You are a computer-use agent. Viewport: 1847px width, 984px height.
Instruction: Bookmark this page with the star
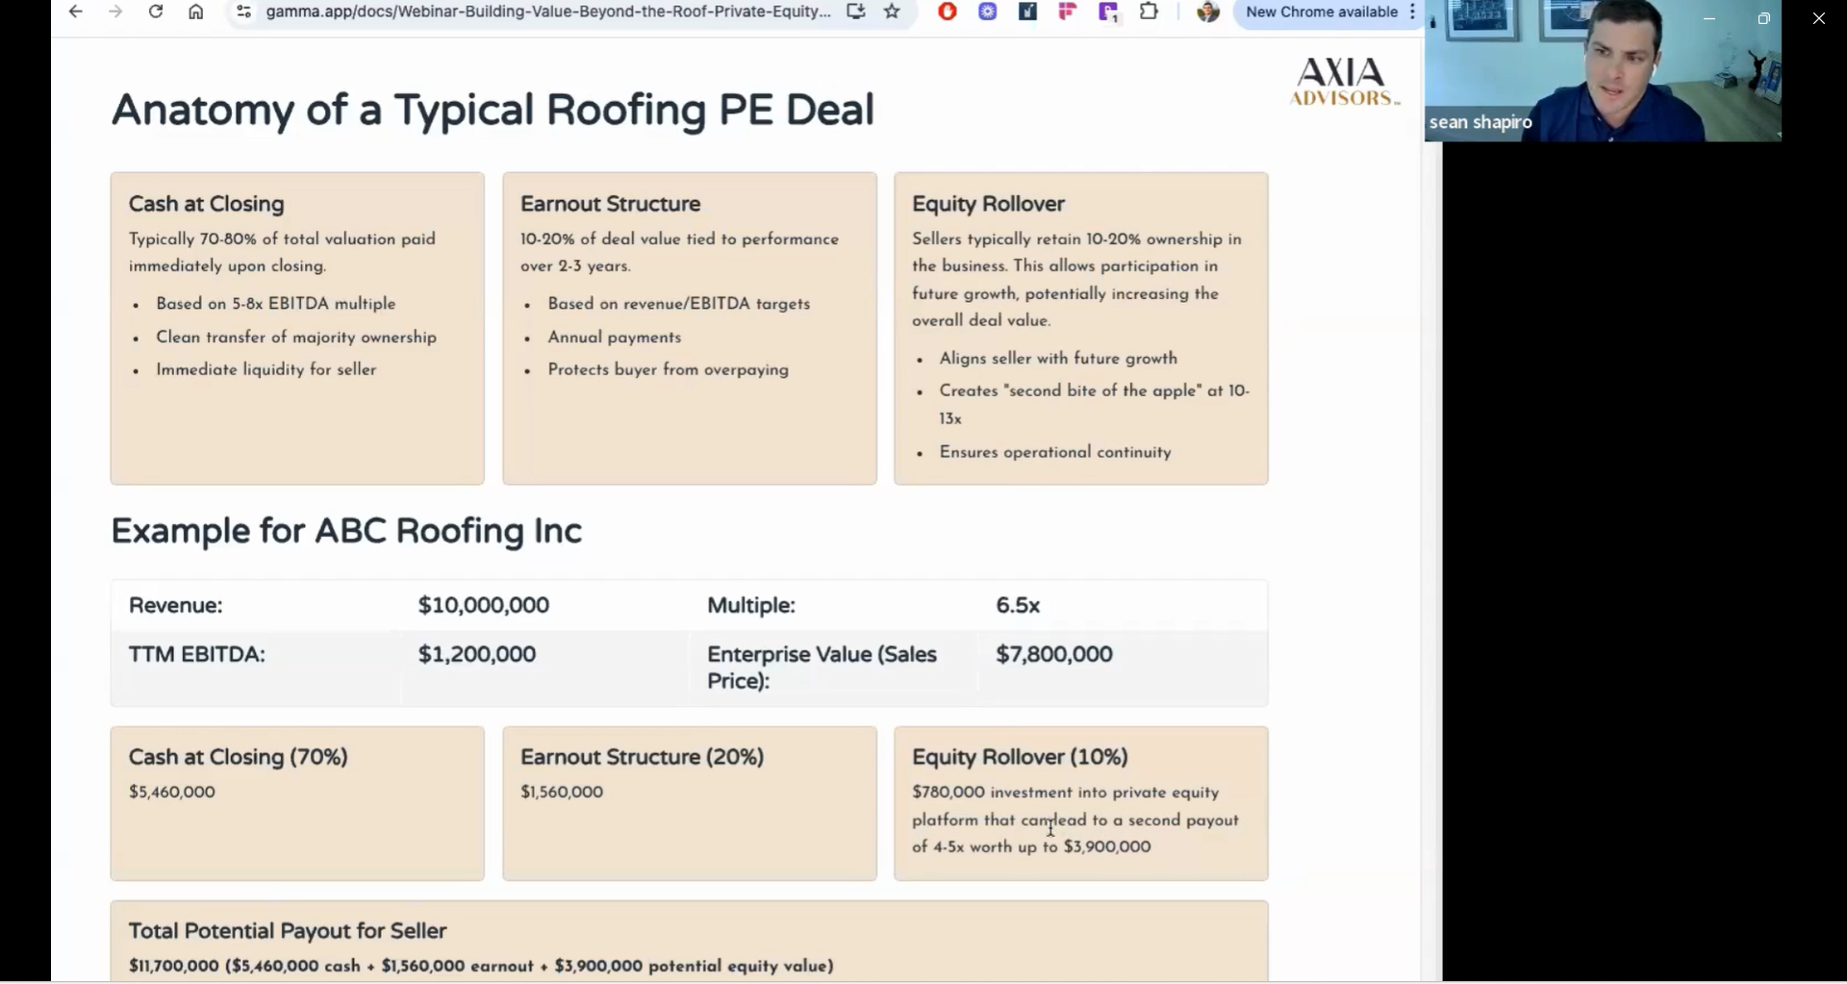pos(893,12)
